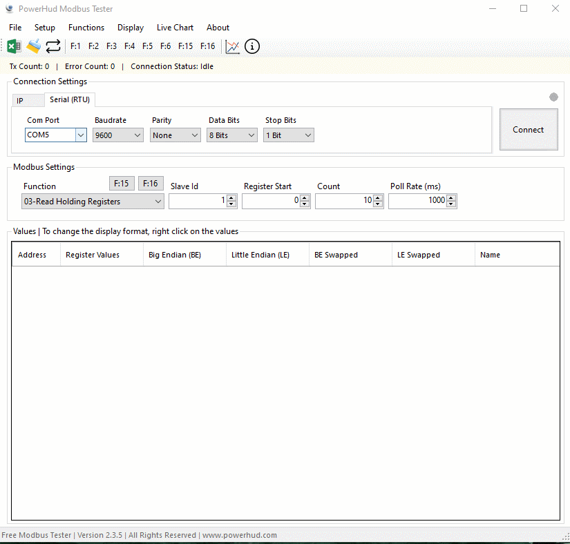Decrease the Poll Rate value
Viewport: 570px width, 544px height.
[x=451, y=204]
